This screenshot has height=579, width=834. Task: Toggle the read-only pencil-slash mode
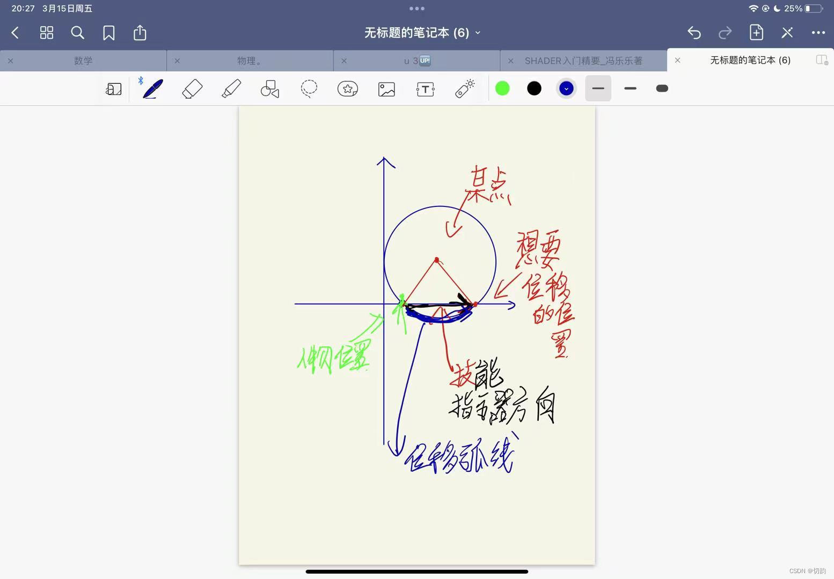(787, 33)
